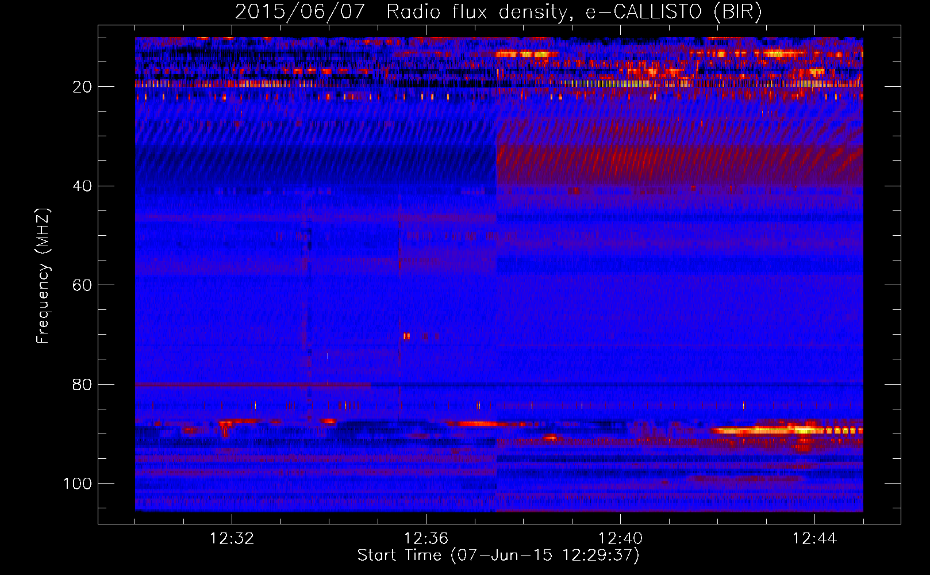Click the 'Start Time (07-Jun-15 12:29:37)' label
The height and width of the screenshot is (575, 930).
(x=498, y=555)
